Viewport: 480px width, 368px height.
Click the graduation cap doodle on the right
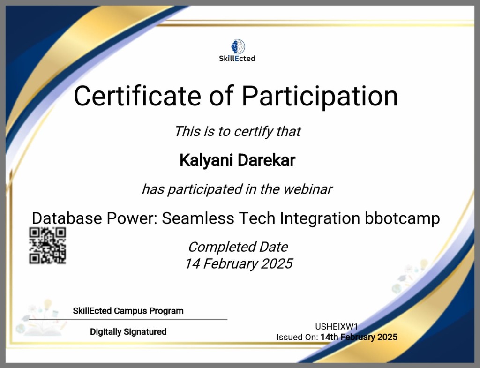[x=402, y=278]
